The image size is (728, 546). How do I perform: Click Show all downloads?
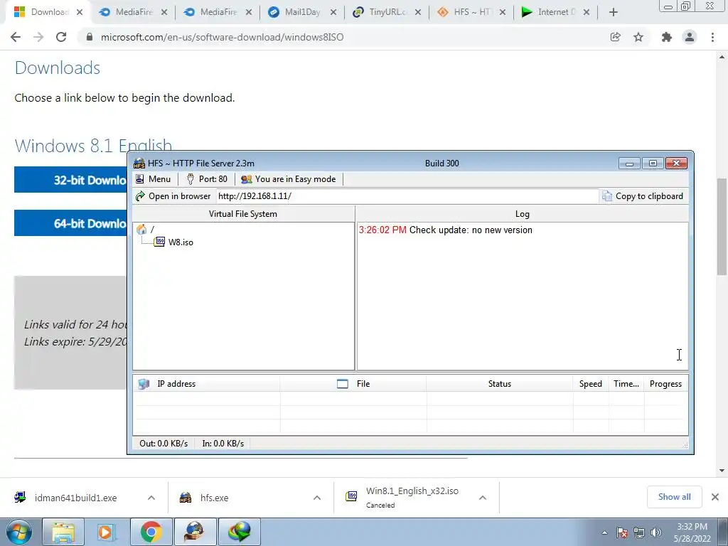click(674, 497)
